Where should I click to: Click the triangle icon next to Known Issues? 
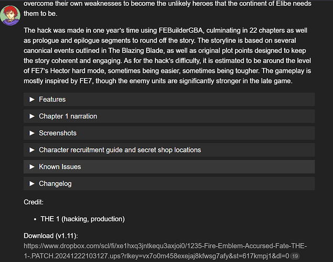pos(32,167)
